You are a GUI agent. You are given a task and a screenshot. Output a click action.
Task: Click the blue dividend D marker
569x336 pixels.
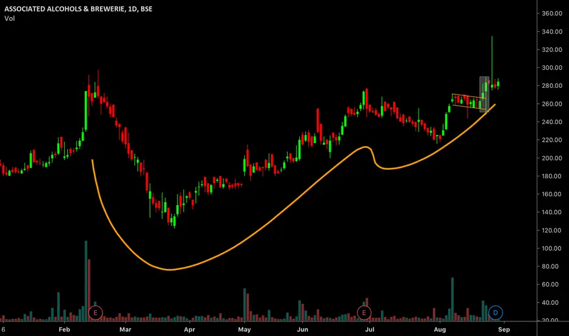(x=495, y=312)
